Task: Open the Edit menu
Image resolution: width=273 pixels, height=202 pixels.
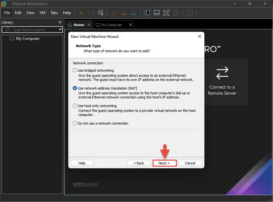Action: pyautogui.click(x=18, y=13)
